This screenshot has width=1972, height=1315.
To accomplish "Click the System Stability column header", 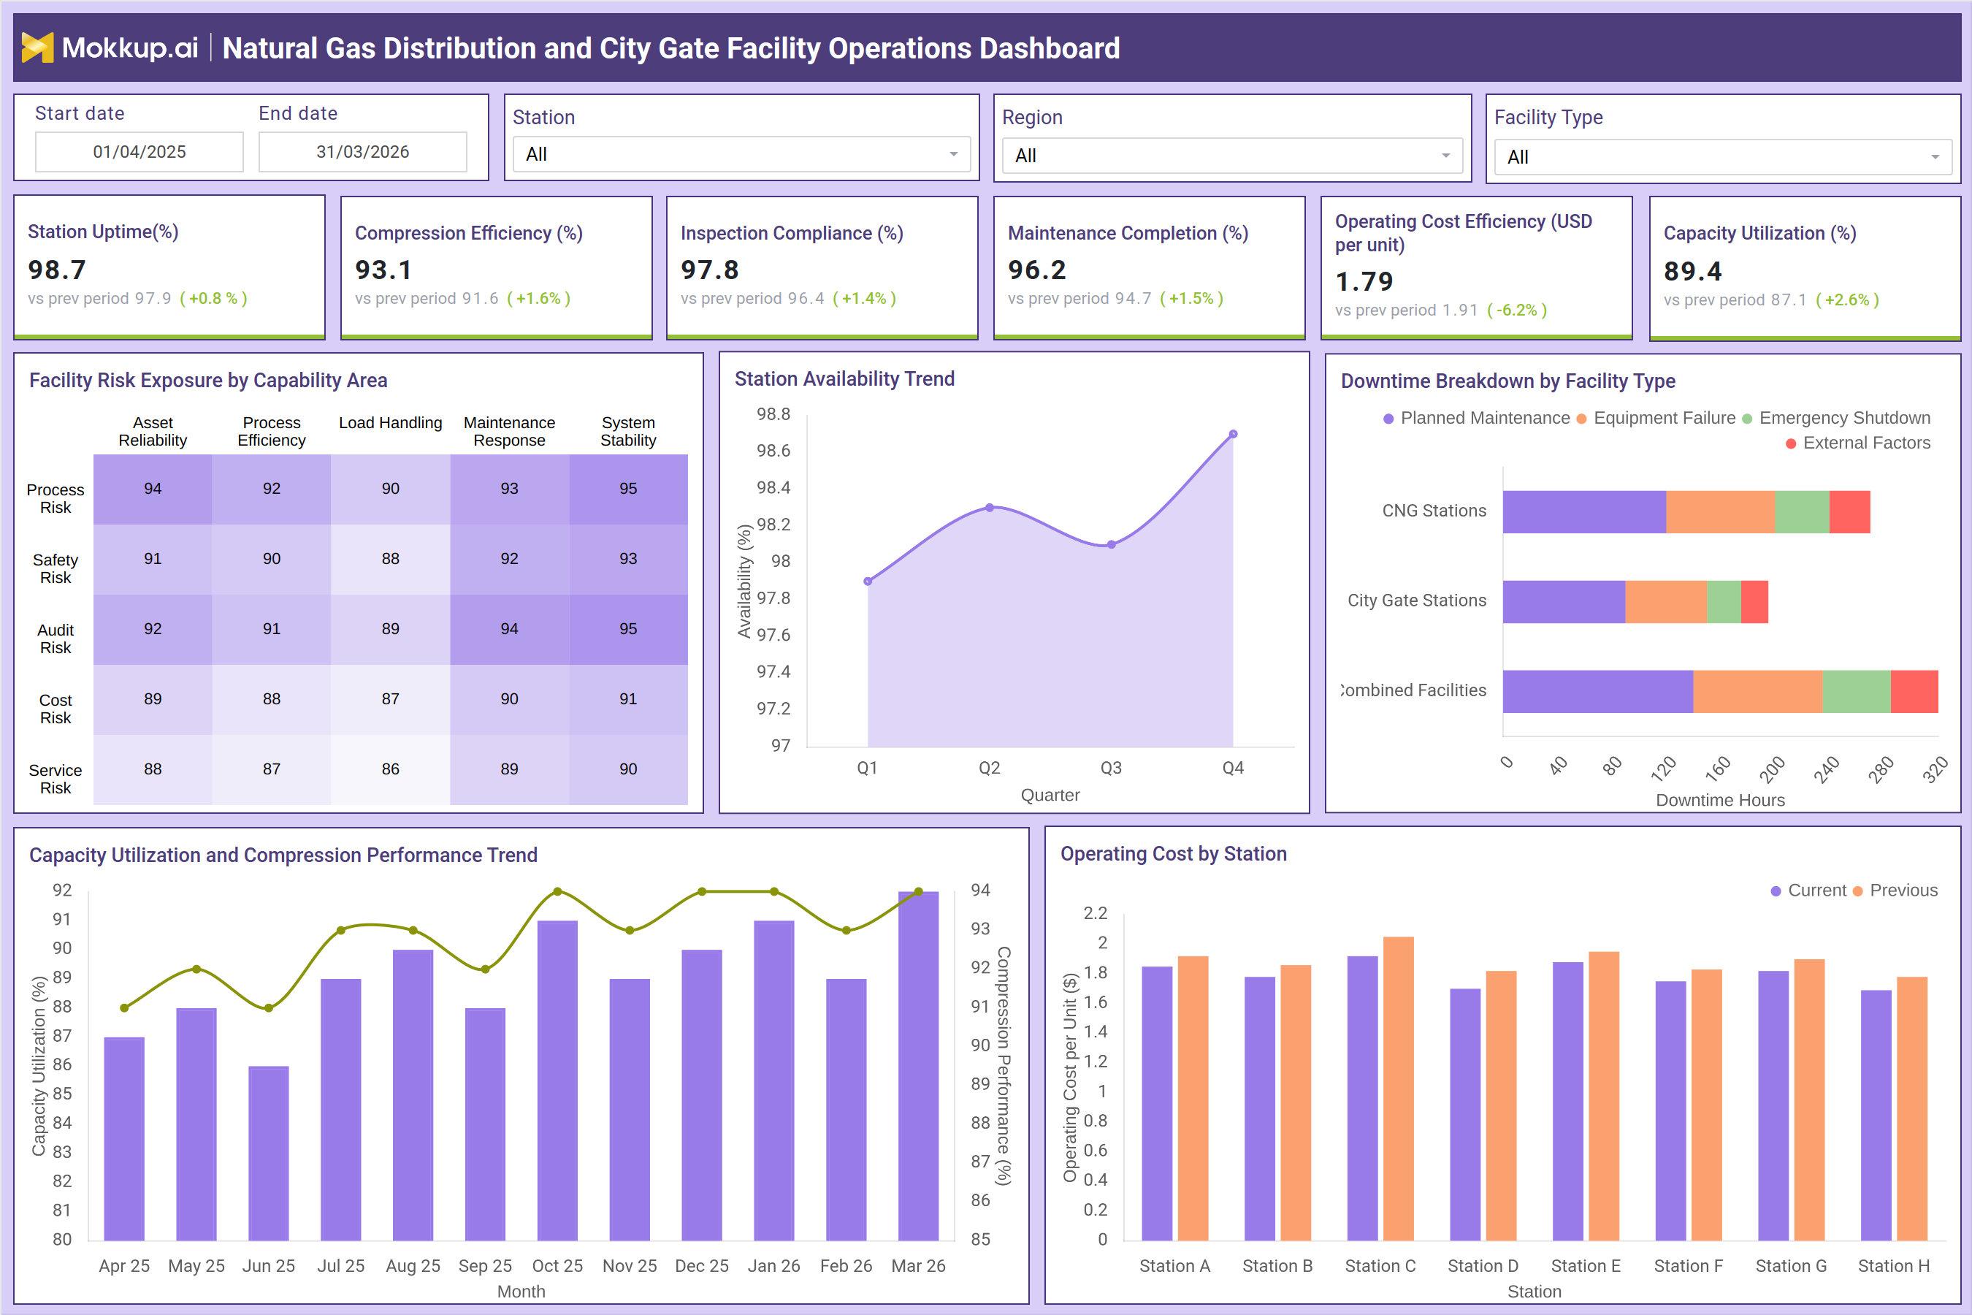I will tap(629, 432).
